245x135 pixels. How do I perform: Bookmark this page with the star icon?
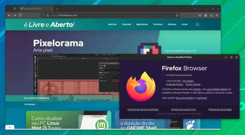click(177, 15)
